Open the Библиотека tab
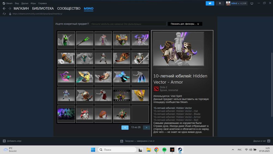Image resolution: width=273 pixels, height=154 pixels. coord(43,8)
